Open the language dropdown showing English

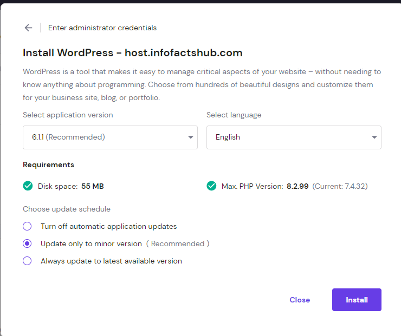[x=294, y=137]
